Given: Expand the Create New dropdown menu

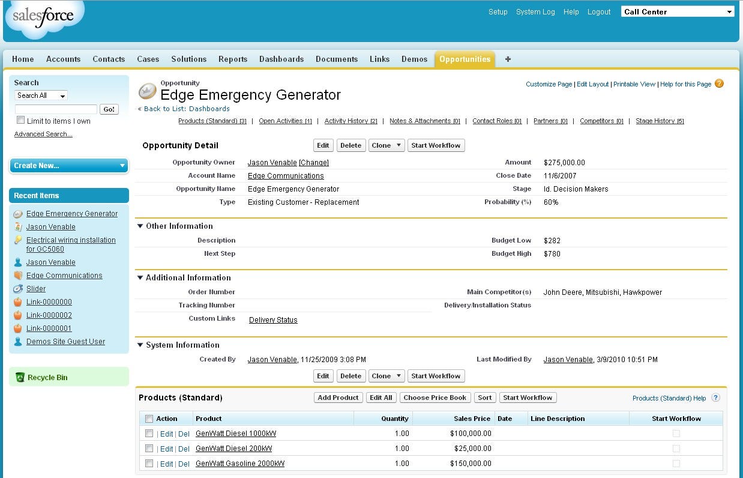Looking at the screenshot, I should coord(69,166).
